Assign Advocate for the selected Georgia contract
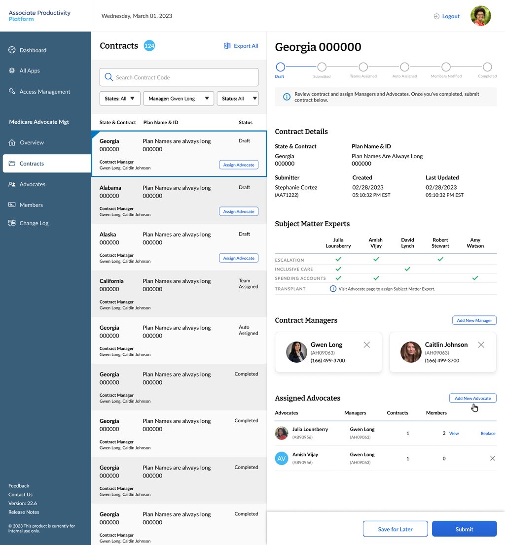505x545 pixels. 239,165
